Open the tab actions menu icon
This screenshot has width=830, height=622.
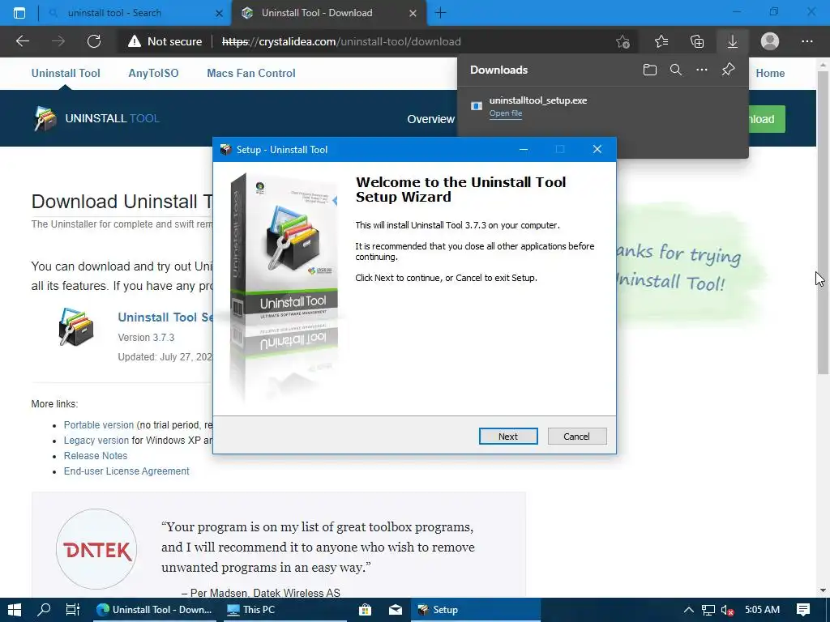pyautogui.click(x=19, y=13)
